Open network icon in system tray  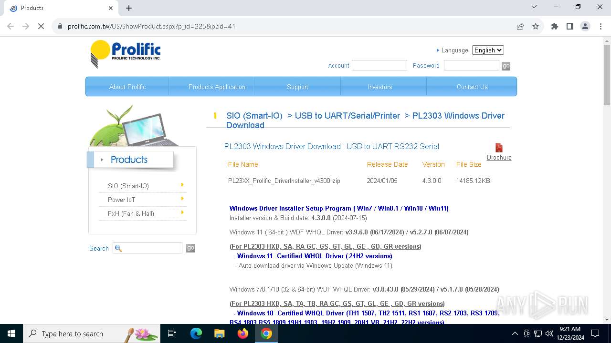pos(538,333)
